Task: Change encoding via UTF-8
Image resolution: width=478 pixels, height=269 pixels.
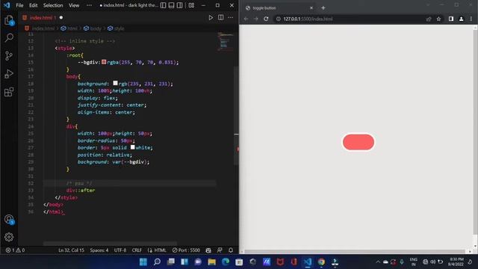Action: click(120, 250)
